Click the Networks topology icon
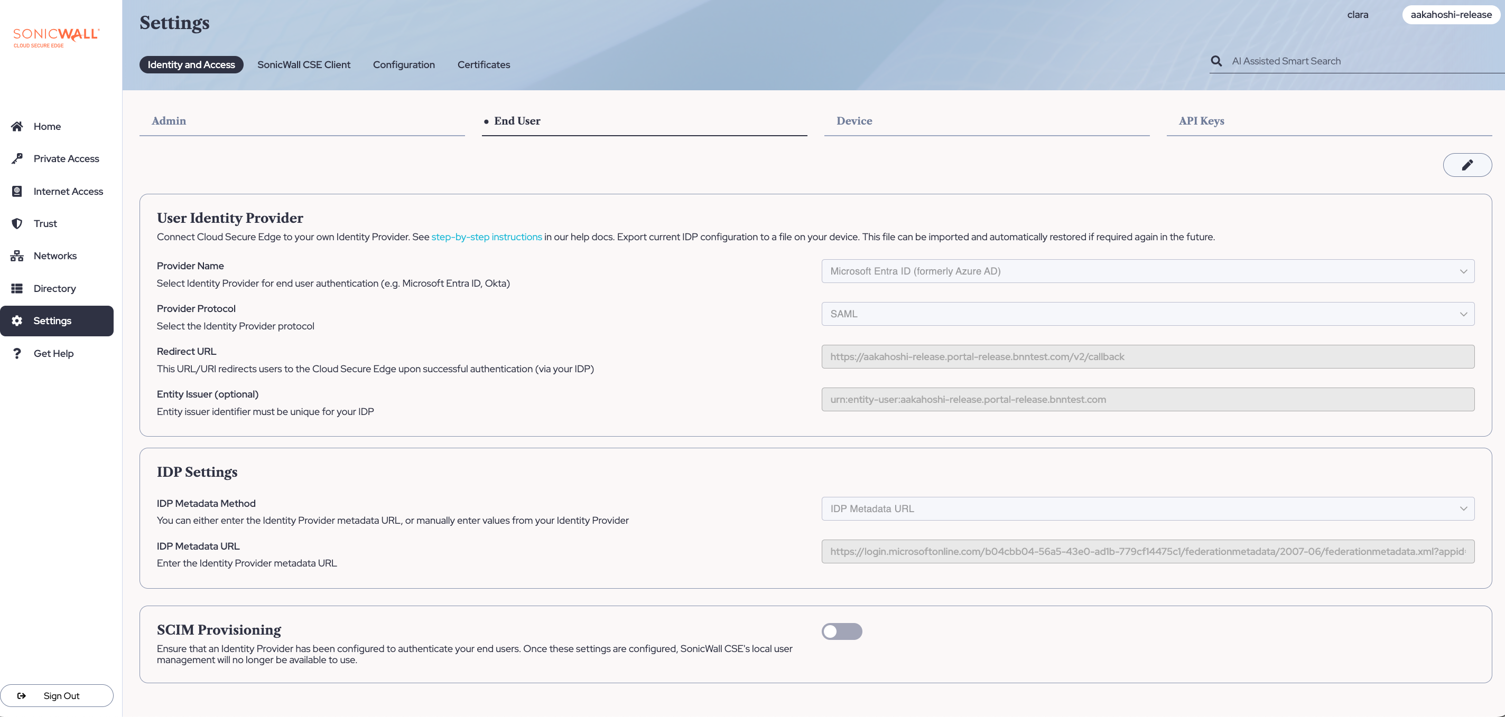 coord(17,256)
